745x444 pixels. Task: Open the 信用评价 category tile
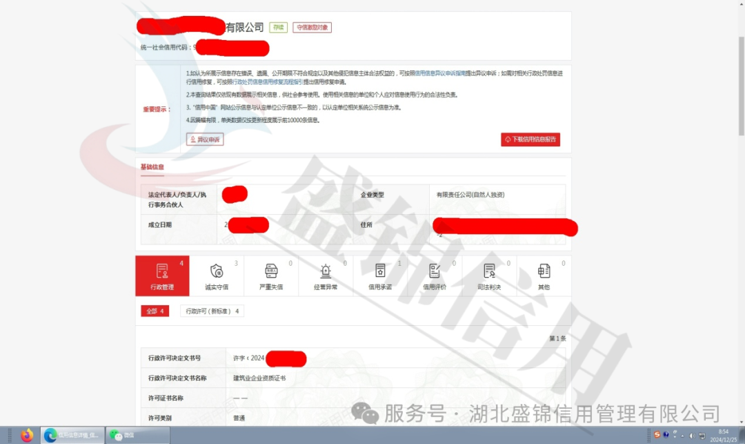point(435,276)
